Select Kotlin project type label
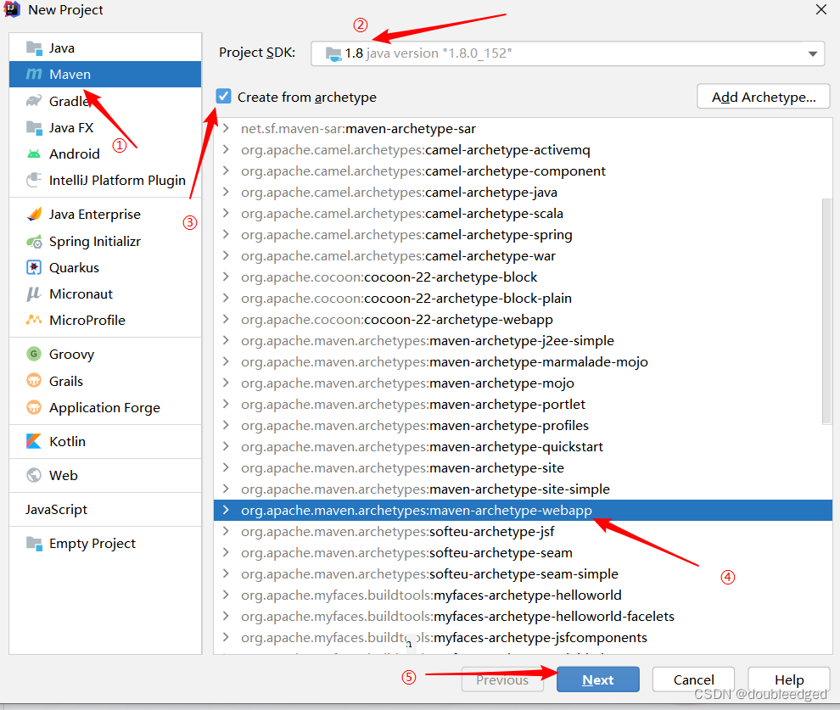840x710 pixels. [x=68, y=441]
